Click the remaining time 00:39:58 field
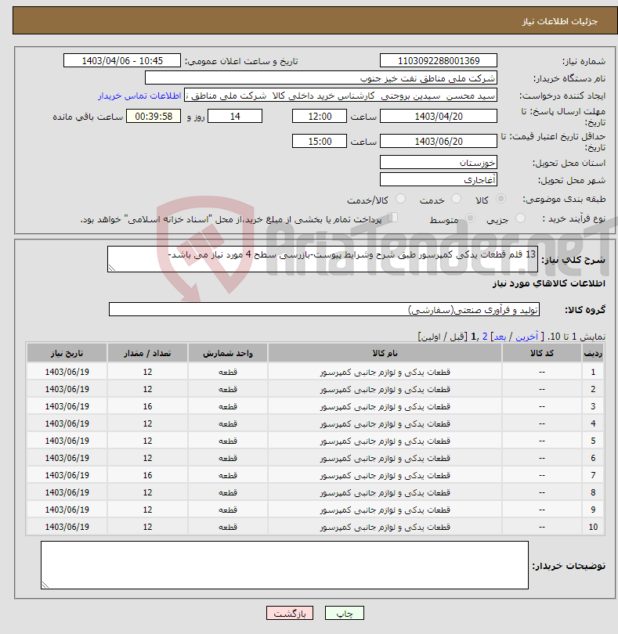618x634 pixels. 154,117
